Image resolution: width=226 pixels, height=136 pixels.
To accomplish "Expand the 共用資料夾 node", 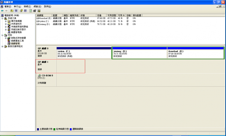I will pos(6,24).
